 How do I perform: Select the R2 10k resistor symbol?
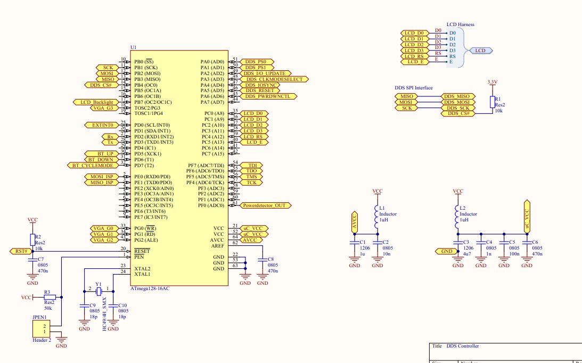click(x=32, y=240)
